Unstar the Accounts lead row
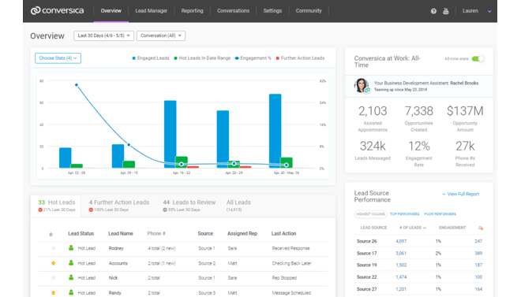This screenshot has height=297, width=521. pos(53,263)
